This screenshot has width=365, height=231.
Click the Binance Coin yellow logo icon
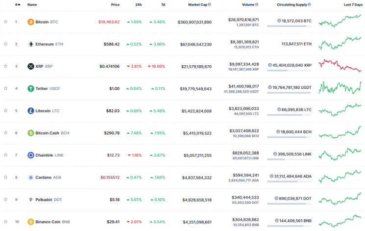click(x=31, y=222)
